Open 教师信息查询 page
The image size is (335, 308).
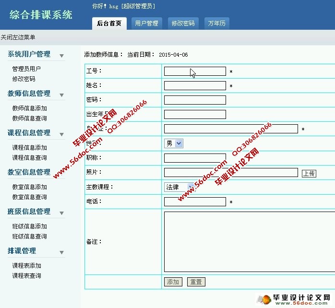29,118
